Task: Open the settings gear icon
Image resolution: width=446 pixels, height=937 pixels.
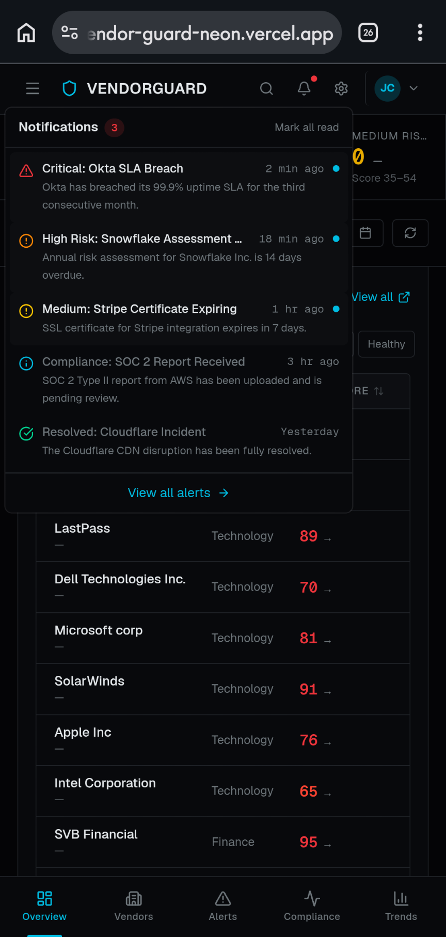Action: [x=341, y=88]
